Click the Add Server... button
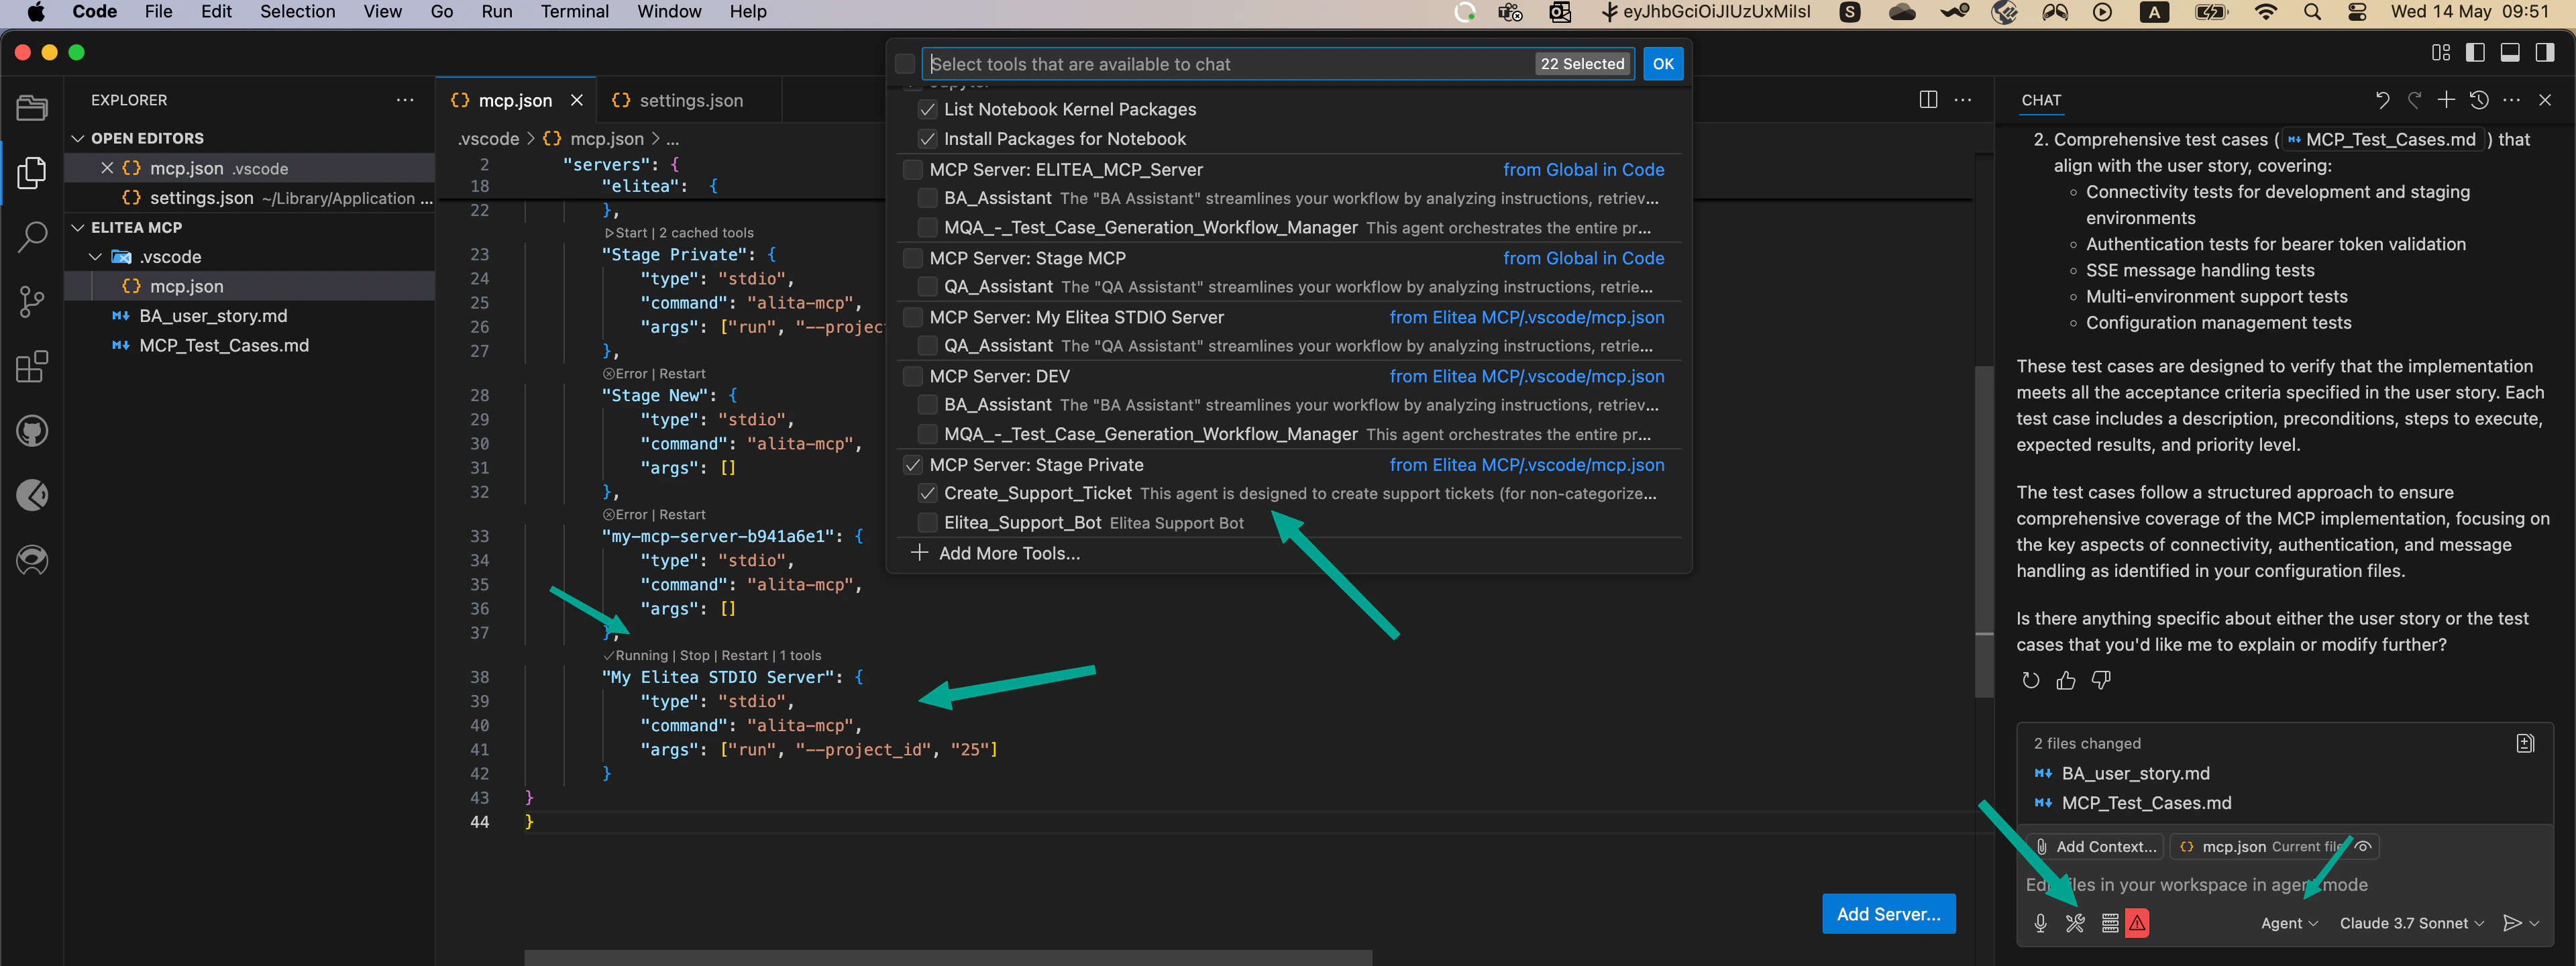 1888,913
